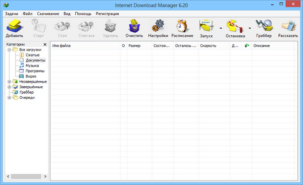This screenshot has width=303, height=185.
Task: Click the Стоп toolbar icon
Action: (x=62, y=26)
